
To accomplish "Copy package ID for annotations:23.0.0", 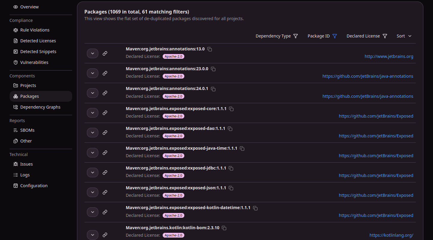I will (213, 69).
